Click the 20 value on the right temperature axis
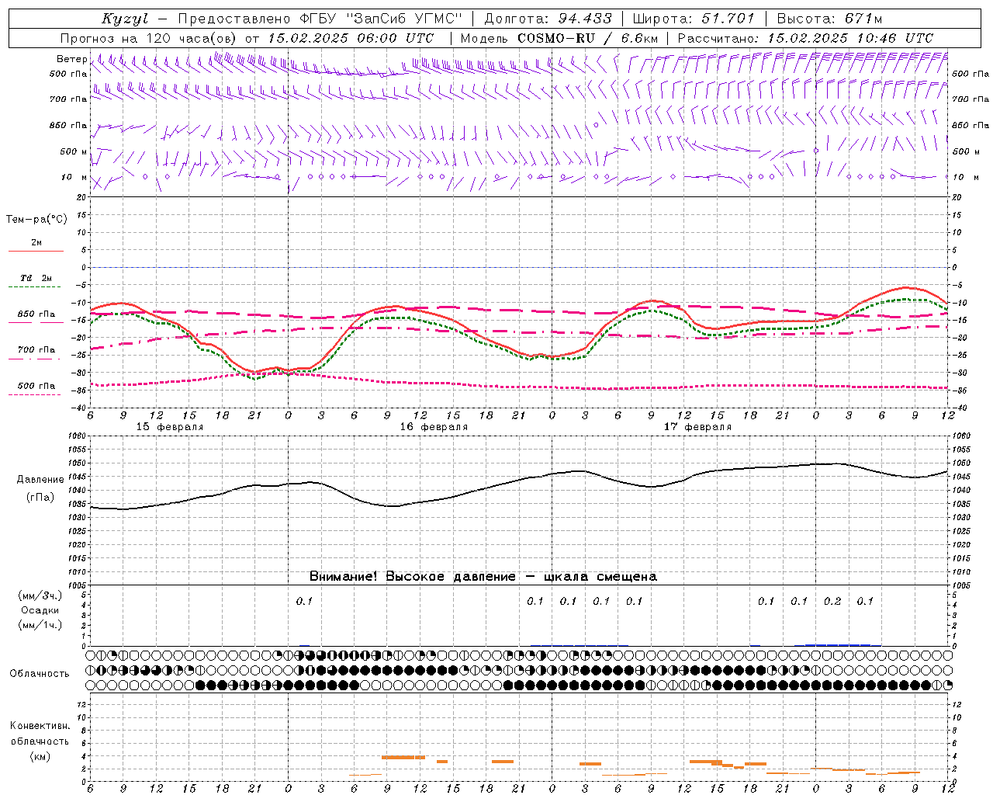 coord(957,197)
